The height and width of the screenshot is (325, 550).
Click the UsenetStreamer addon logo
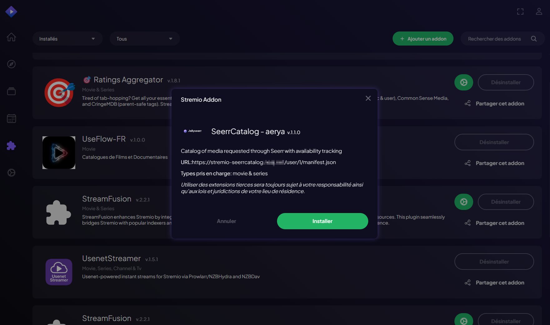[x=59, y=272]
